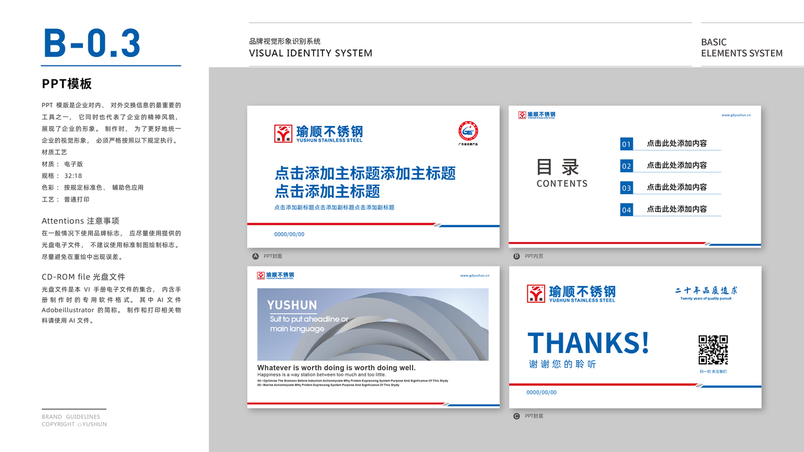Image resolution: width=804 pixels, height=452 pixels.
Task: Click 品牌视觉形象识别系统 header text
Action: (x=285, y=41)
